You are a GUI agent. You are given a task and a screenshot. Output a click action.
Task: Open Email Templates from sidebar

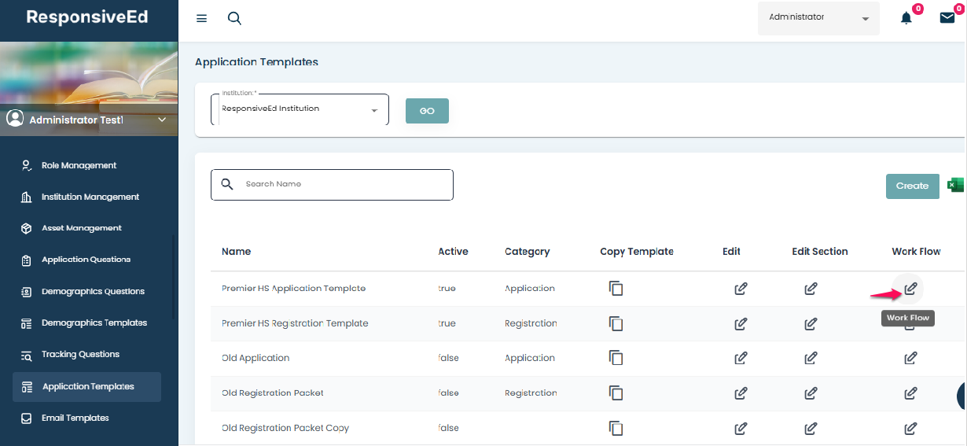click(x=75, y=418)
